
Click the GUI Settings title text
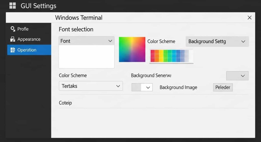coord(38,6)
